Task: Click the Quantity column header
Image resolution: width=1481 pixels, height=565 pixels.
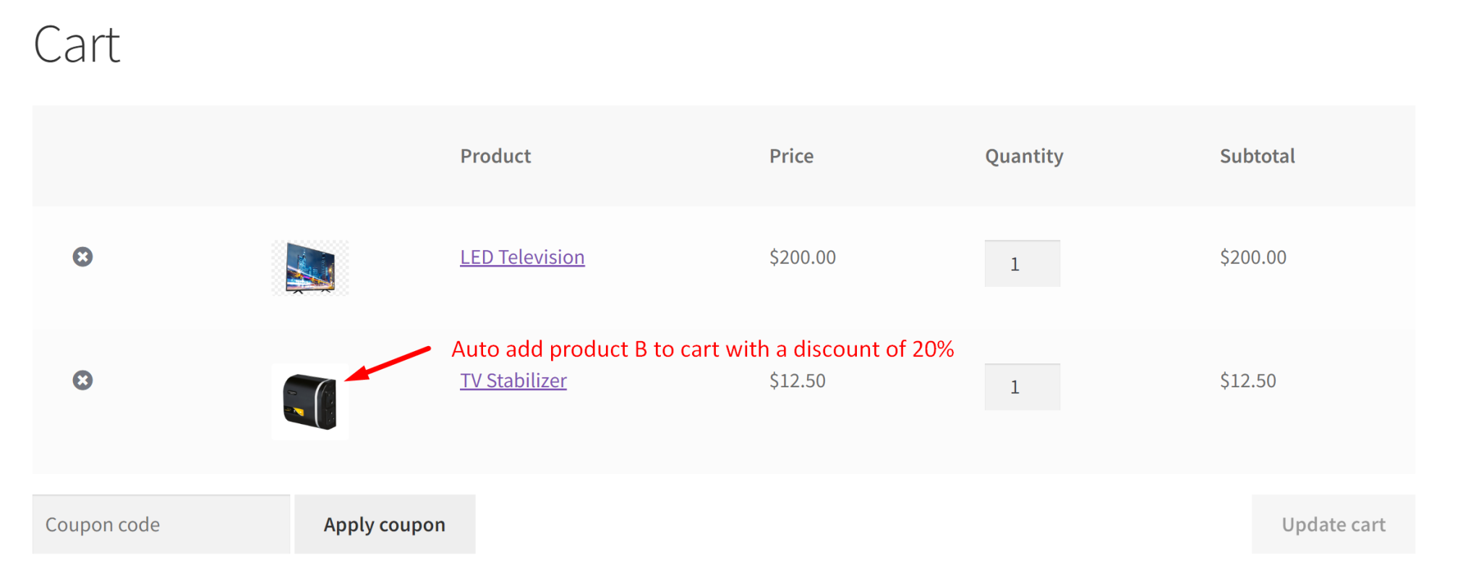Action: coord(1023,155)
